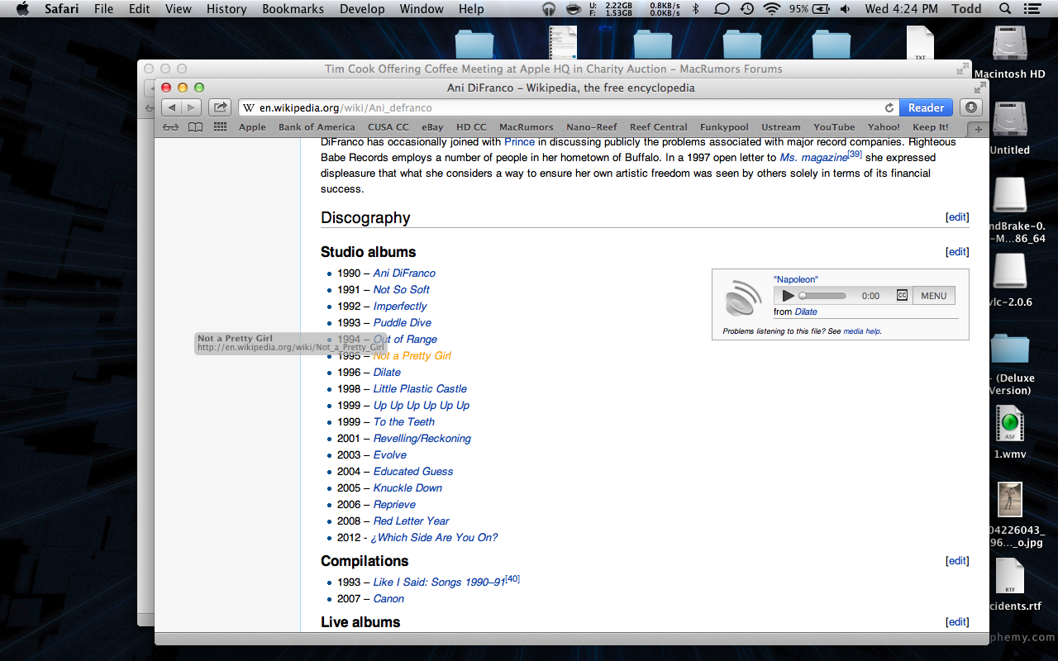Image resolution: width=1058 pixels, height=661 pixels.
Task: Open Notification Center list icon
Action: coord(1034,9)
